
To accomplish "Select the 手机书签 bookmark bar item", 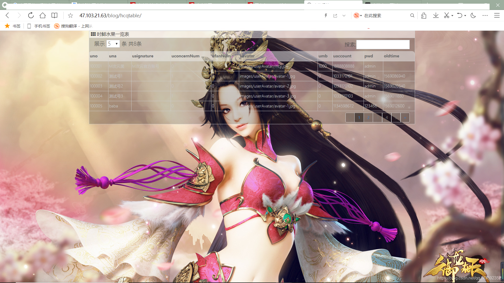I will (42, 26).
